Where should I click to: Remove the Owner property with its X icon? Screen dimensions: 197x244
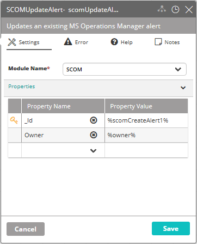[x=94, y=135]
